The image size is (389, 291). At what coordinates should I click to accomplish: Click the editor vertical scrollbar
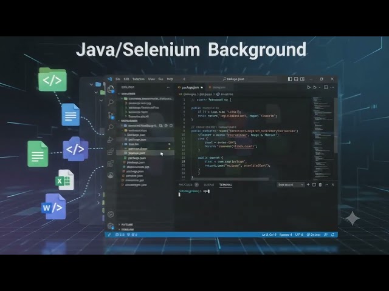(336, 125)
